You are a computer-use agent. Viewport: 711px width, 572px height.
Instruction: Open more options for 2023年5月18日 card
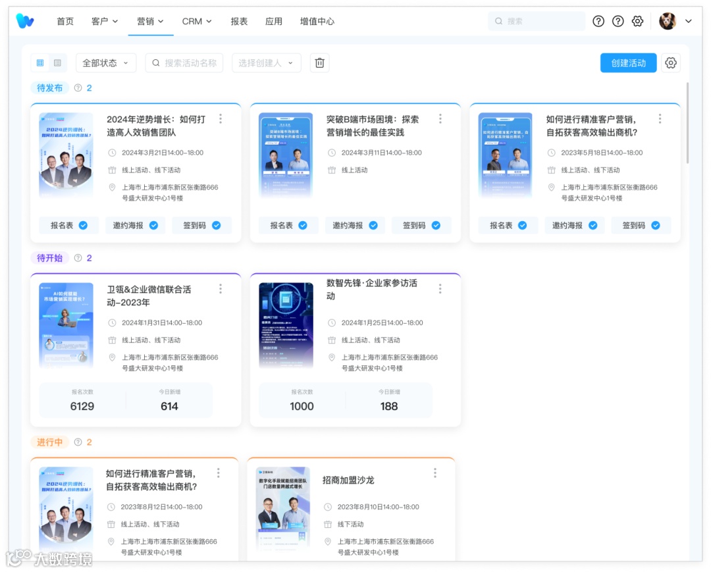(x=660, y=118)
